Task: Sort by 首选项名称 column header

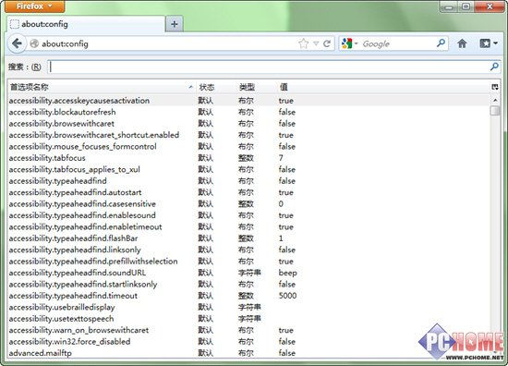Action: click(x=102, y=87)
